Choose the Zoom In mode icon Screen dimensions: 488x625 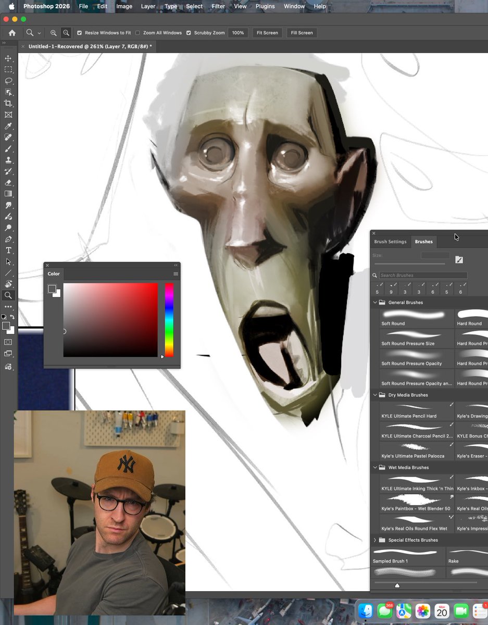point(53,33)
